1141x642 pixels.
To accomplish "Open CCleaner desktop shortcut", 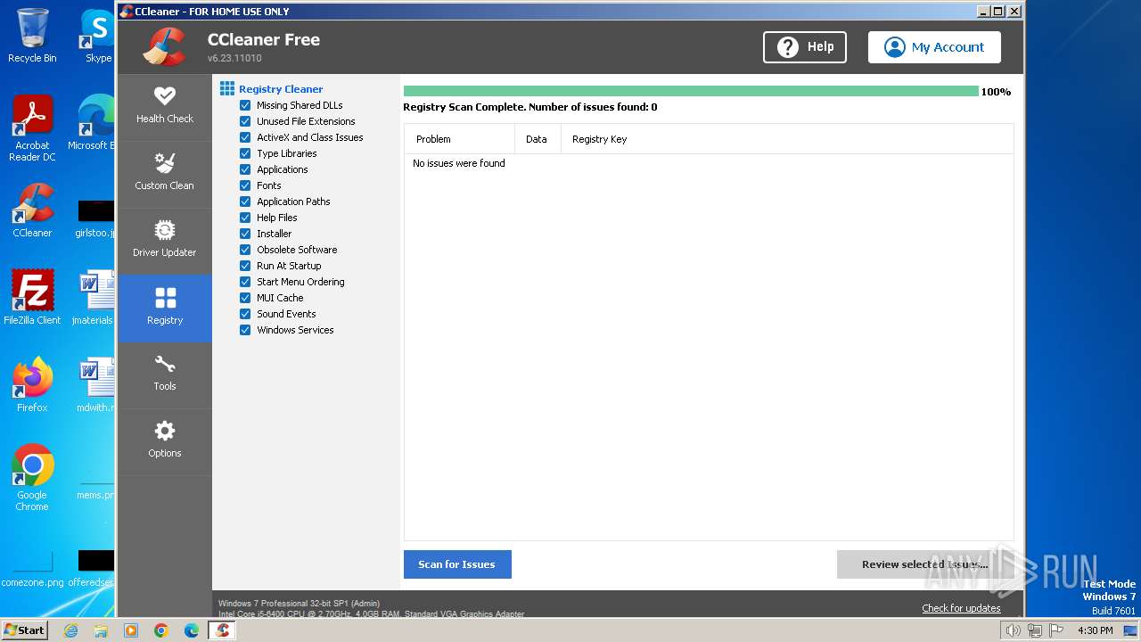I will [32, 210].
